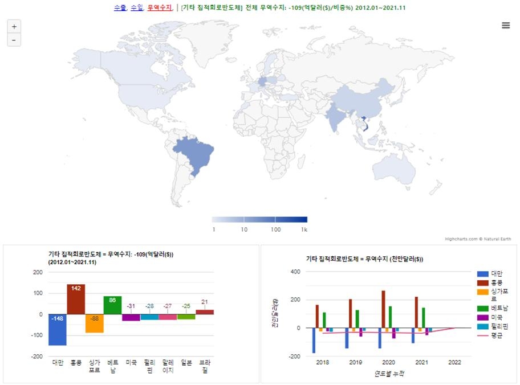Select the red 무역수지 link

click(159, 7)
